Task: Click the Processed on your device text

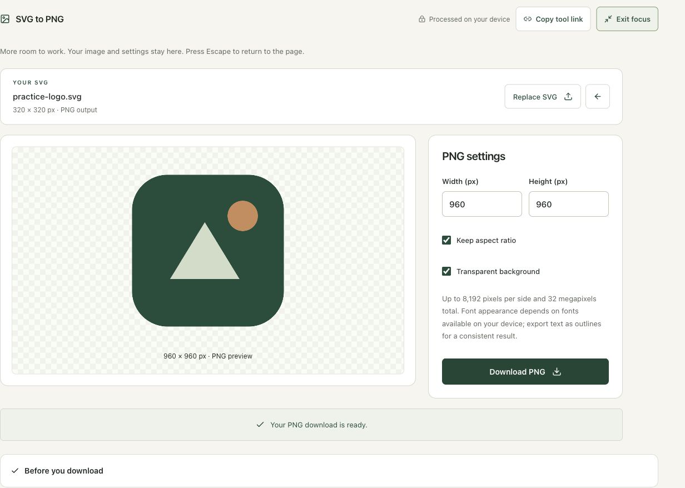Action: (469, 19)
